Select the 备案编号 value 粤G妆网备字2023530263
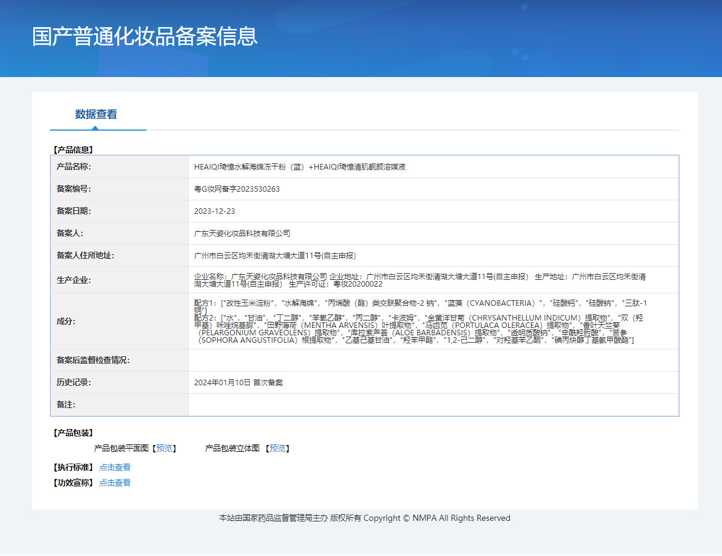The image size is (722, 556). [237, 189]
